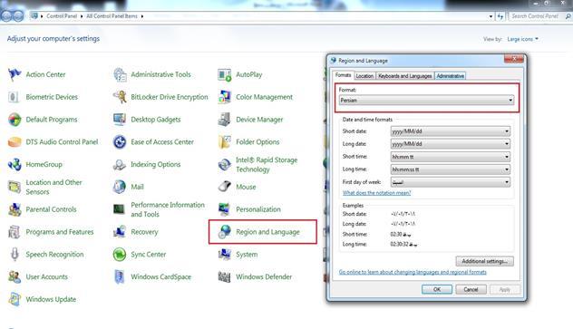
Task: Open Windows Update icon
Action: pyautogui.click(x=15, y=299)
